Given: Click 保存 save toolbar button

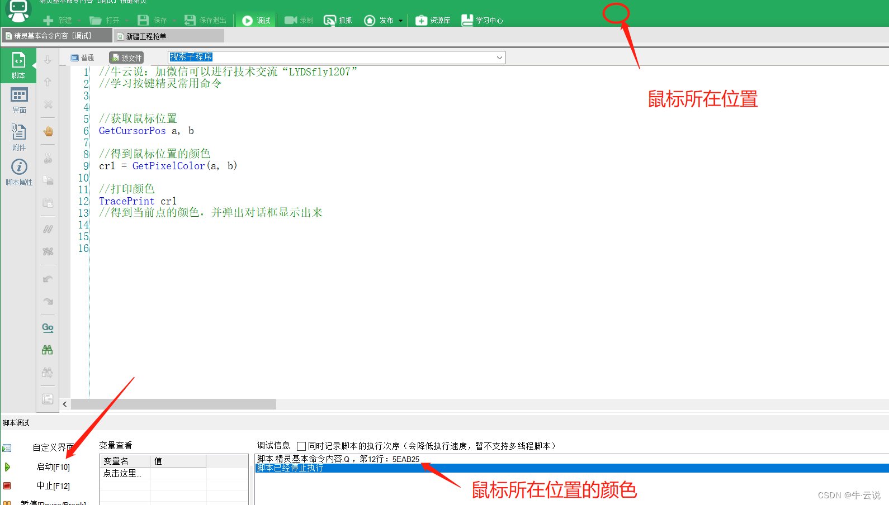Looking at the screenshot, I should (153, 21).
